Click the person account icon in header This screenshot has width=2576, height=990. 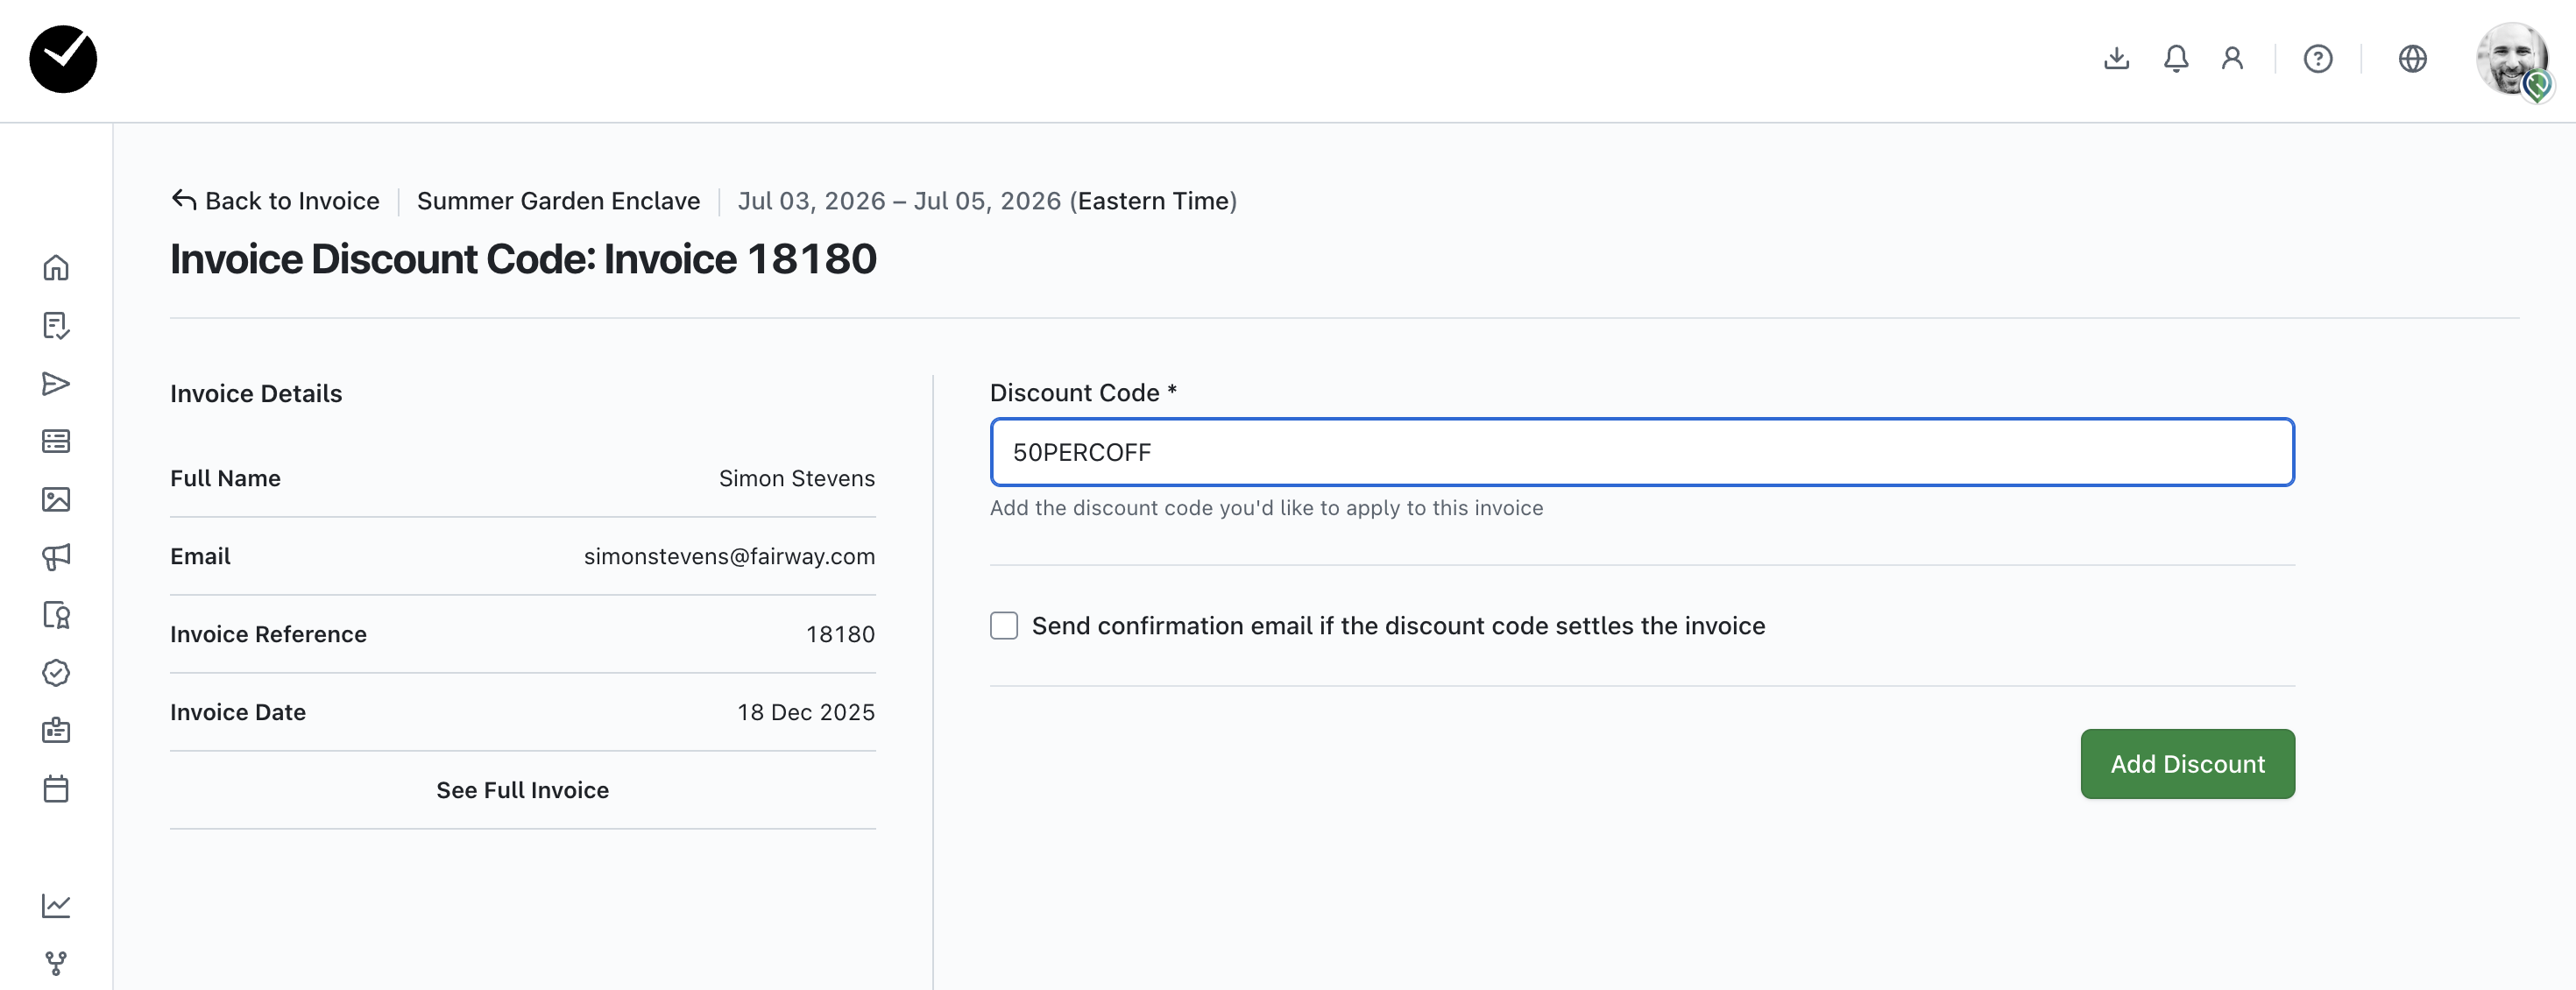tap(2232, 59)
